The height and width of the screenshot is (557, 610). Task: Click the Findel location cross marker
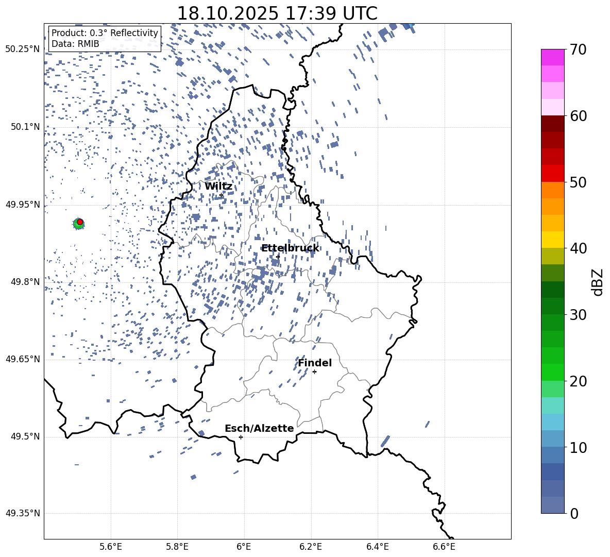click(314, 372)
